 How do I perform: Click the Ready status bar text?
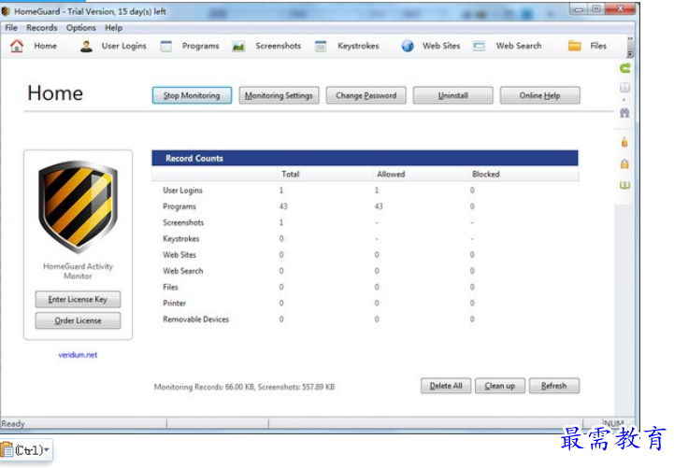(x=13, y=424)
